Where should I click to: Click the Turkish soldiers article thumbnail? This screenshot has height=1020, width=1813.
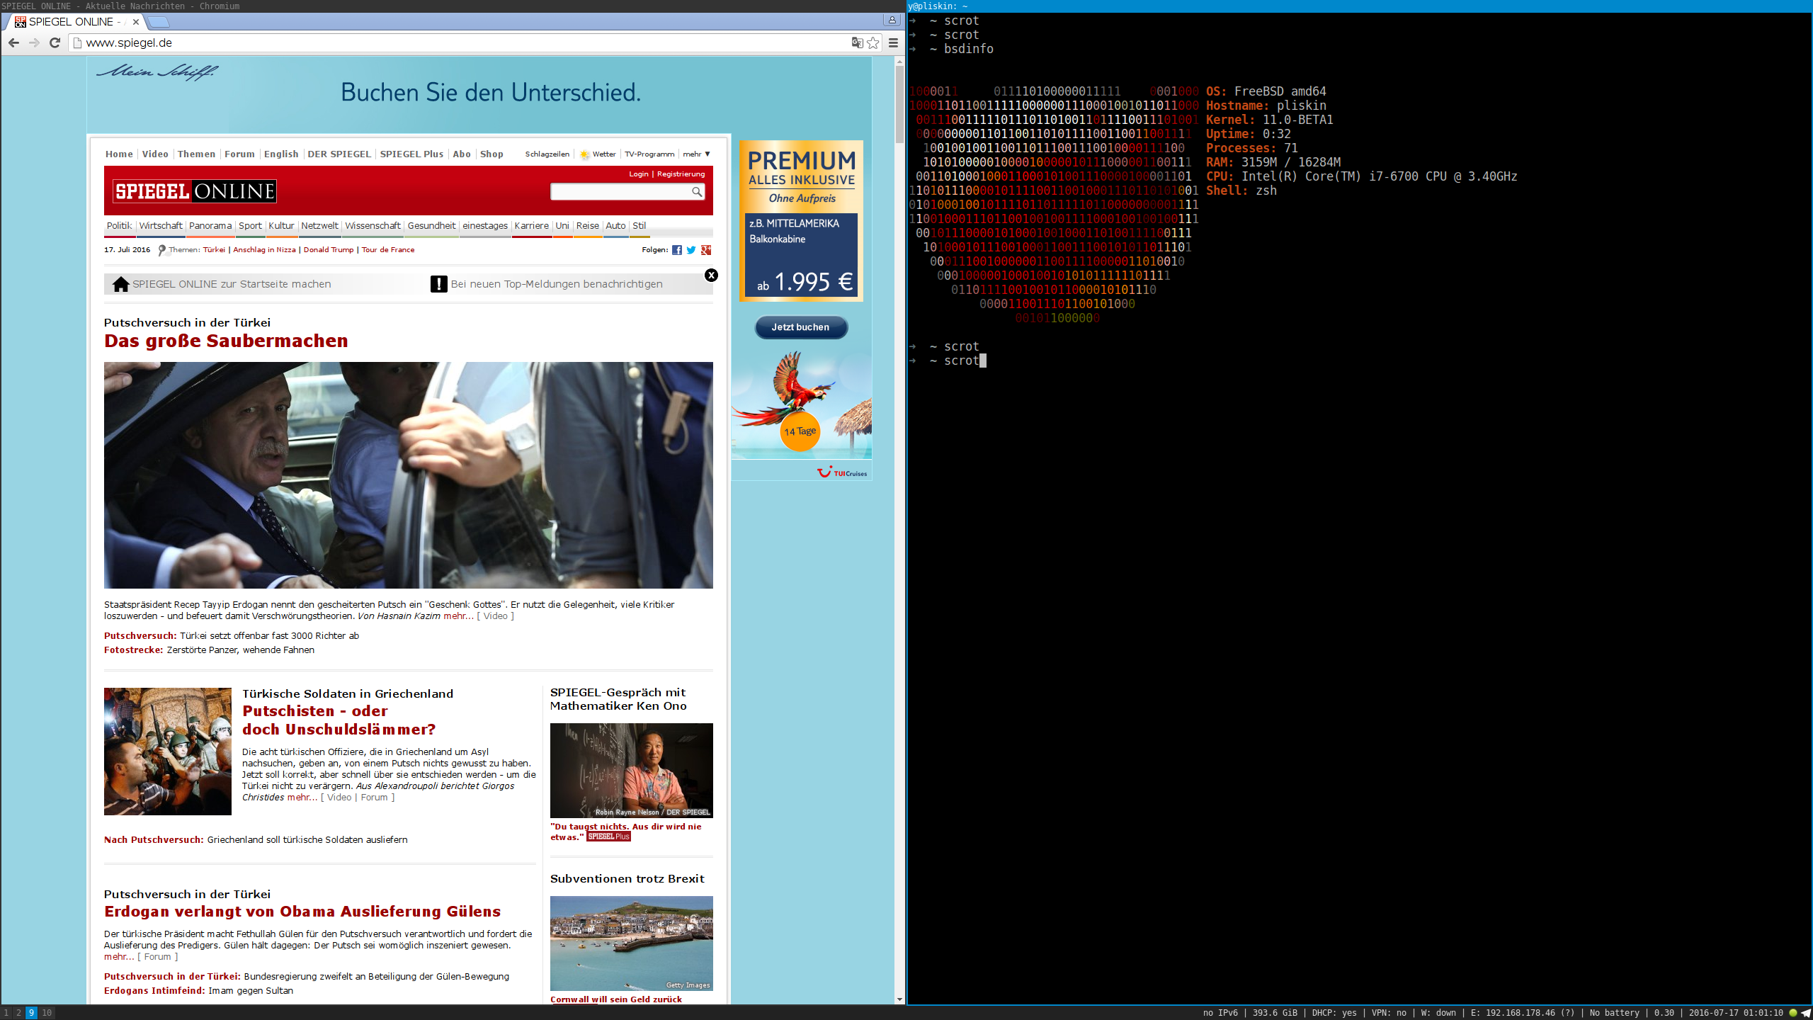click(x=168, y=752)
